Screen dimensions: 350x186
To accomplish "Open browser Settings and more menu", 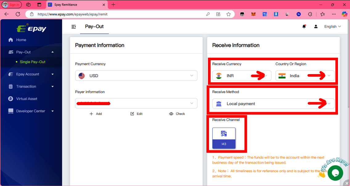I will coord(334,14).
